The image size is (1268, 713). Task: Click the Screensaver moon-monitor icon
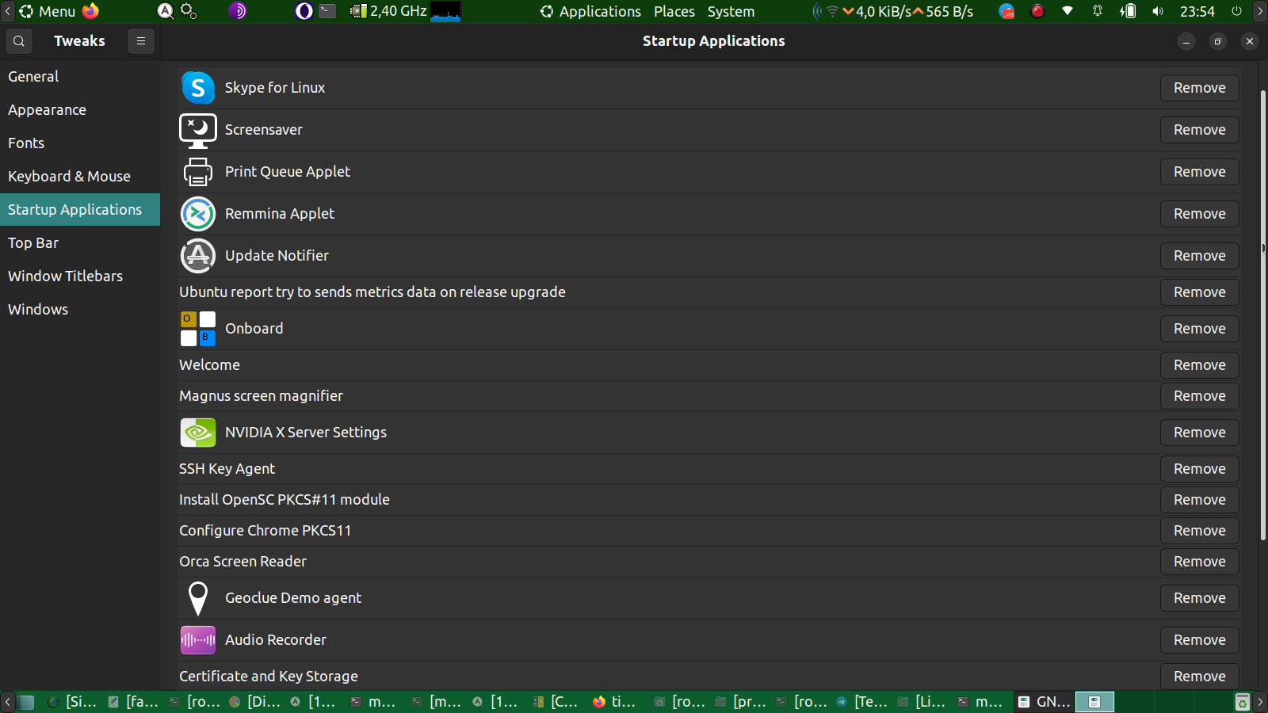coord(197,130)
